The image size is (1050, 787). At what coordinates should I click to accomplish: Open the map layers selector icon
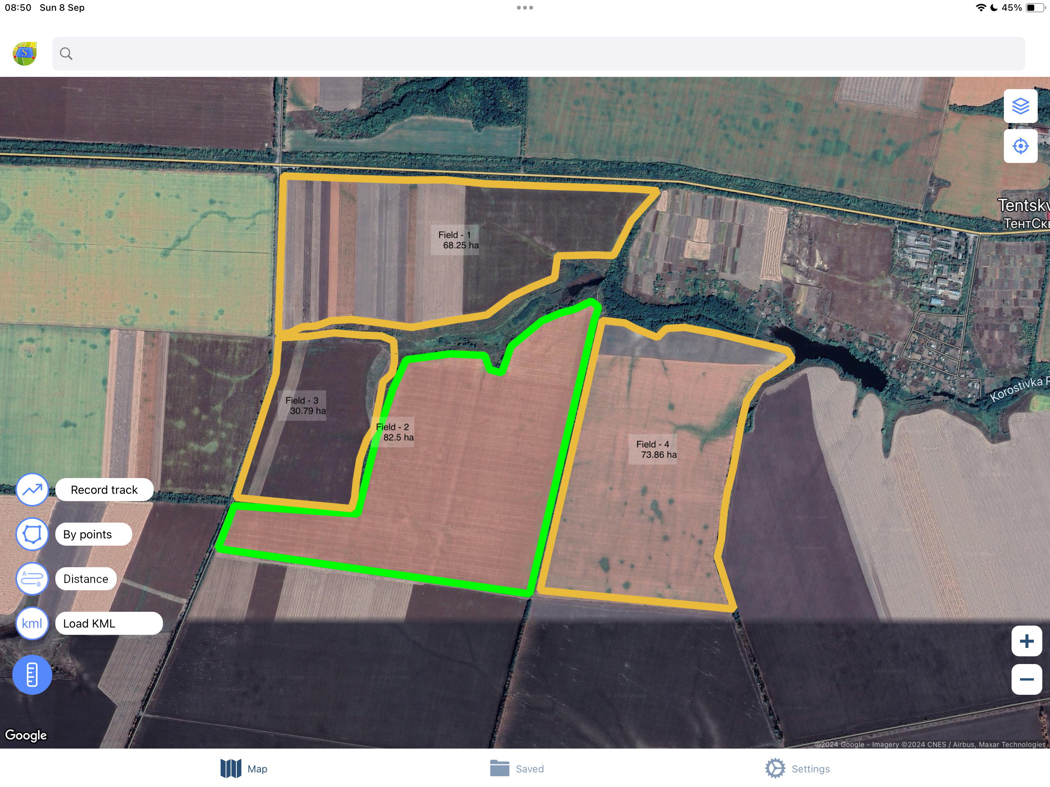pyautogui.click(x=1020, y=106)
